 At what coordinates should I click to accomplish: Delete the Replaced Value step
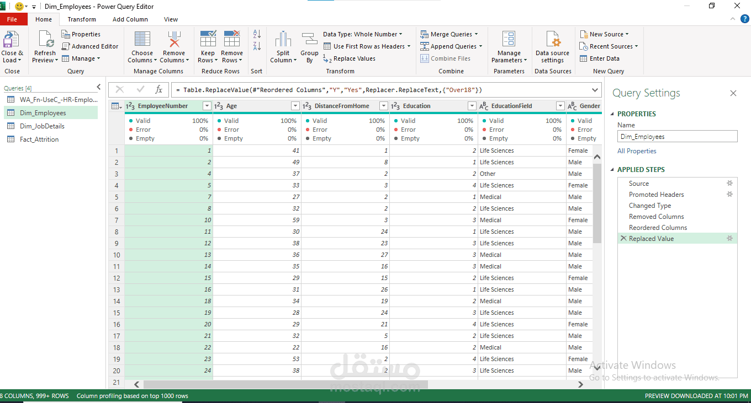point(623,239)
